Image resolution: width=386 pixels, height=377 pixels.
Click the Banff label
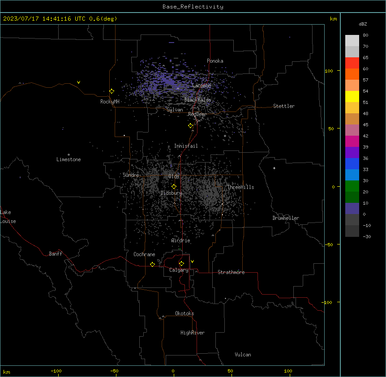point(56,254)
